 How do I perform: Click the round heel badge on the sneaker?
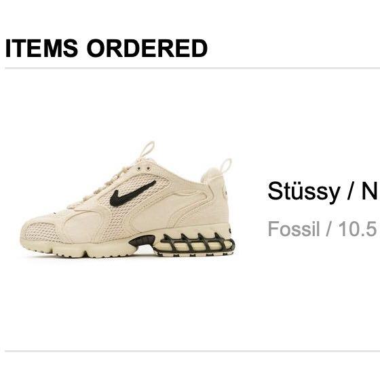(225, 193)
